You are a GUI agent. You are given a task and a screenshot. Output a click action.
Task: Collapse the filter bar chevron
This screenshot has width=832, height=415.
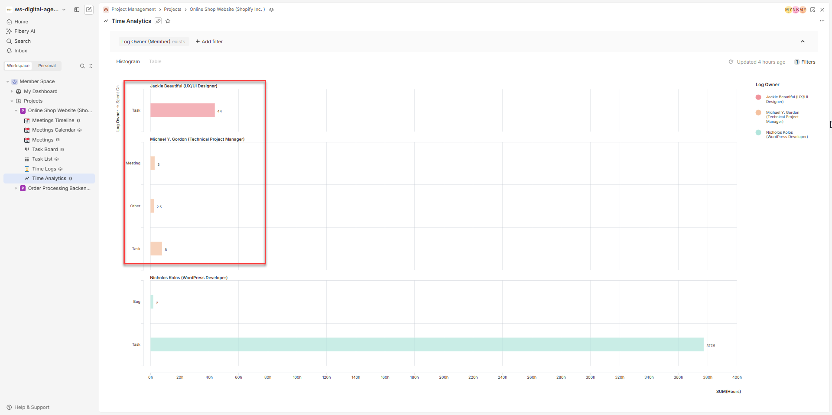coord(803,42)
